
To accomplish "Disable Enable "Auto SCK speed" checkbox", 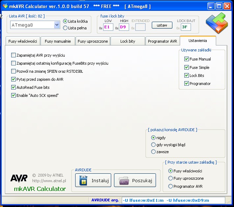I will pos(13,95).
